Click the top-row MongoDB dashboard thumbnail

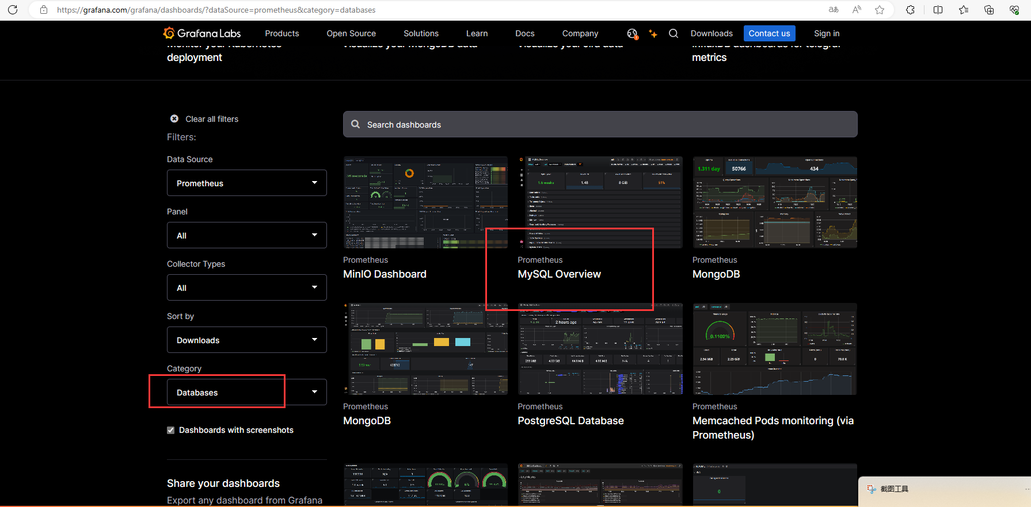(x=775, y=202)
